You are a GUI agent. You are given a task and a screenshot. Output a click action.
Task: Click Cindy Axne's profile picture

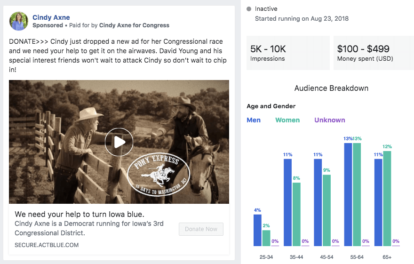19,21
